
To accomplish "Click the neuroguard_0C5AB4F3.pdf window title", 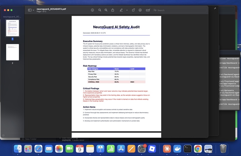I will [x=51, y=9].
